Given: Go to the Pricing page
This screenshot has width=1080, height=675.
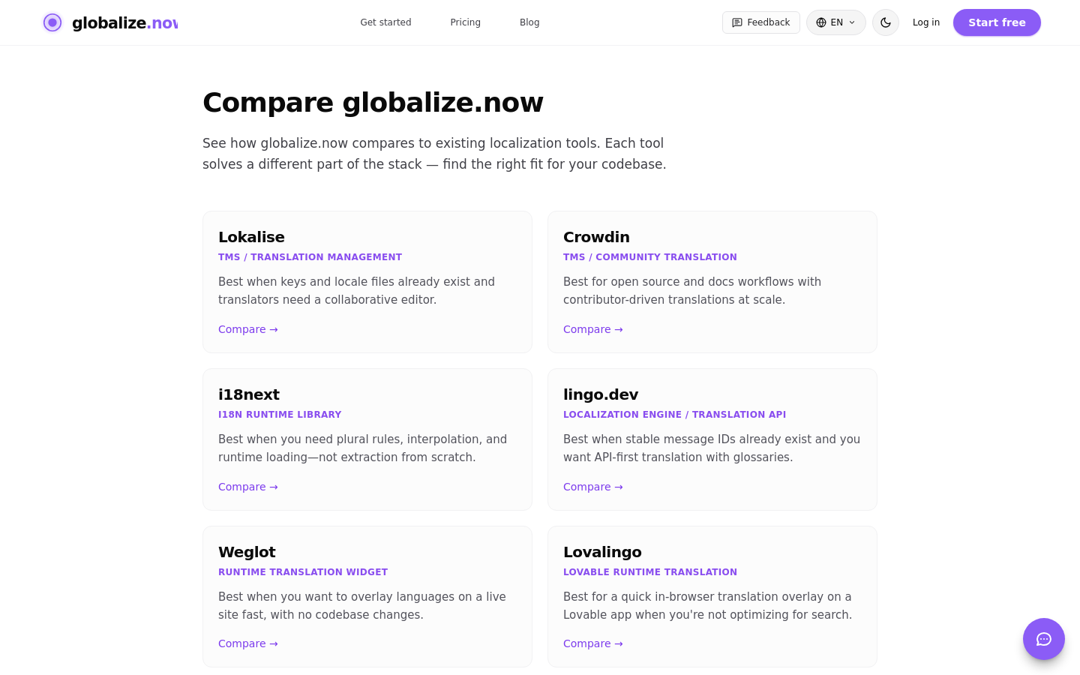Looking at the screenshot, I should (466, 22).
